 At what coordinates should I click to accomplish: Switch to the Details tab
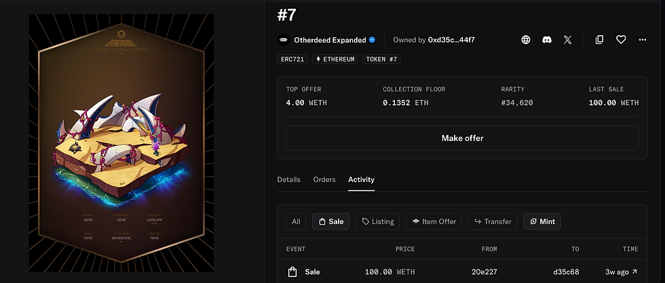pos(288,179)
